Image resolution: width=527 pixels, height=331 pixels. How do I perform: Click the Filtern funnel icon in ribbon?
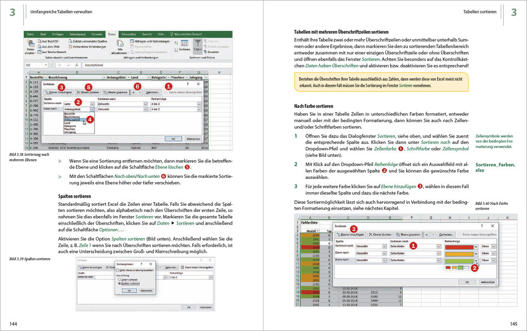click(197, 43)
